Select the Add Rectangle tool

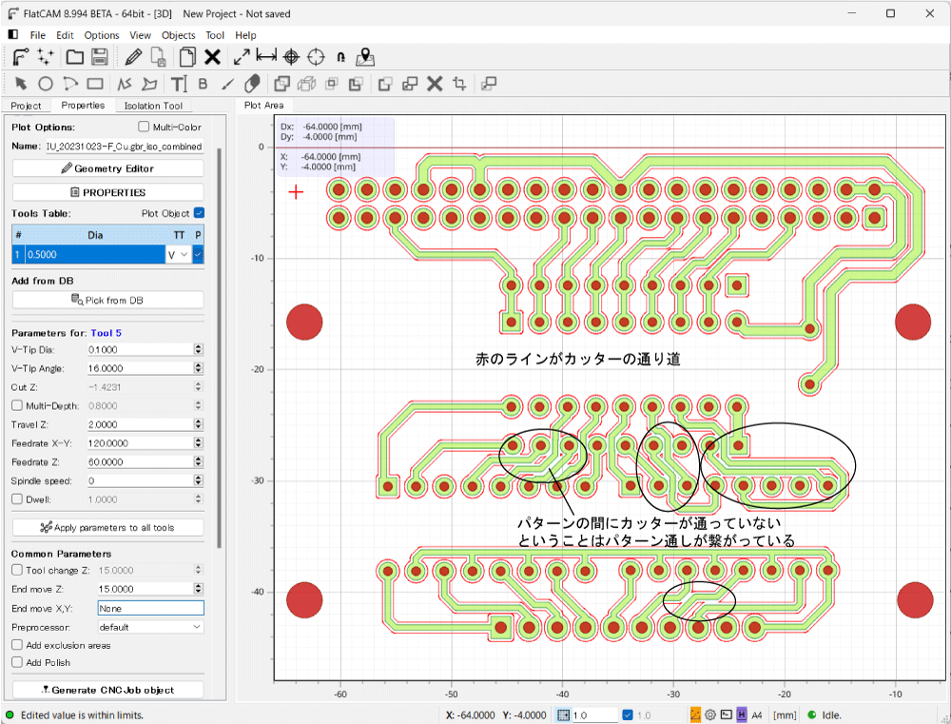[95, 84]
